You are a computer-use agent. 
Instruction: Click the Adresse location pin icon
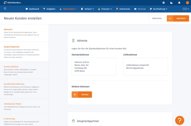click(x=73, y=40)
